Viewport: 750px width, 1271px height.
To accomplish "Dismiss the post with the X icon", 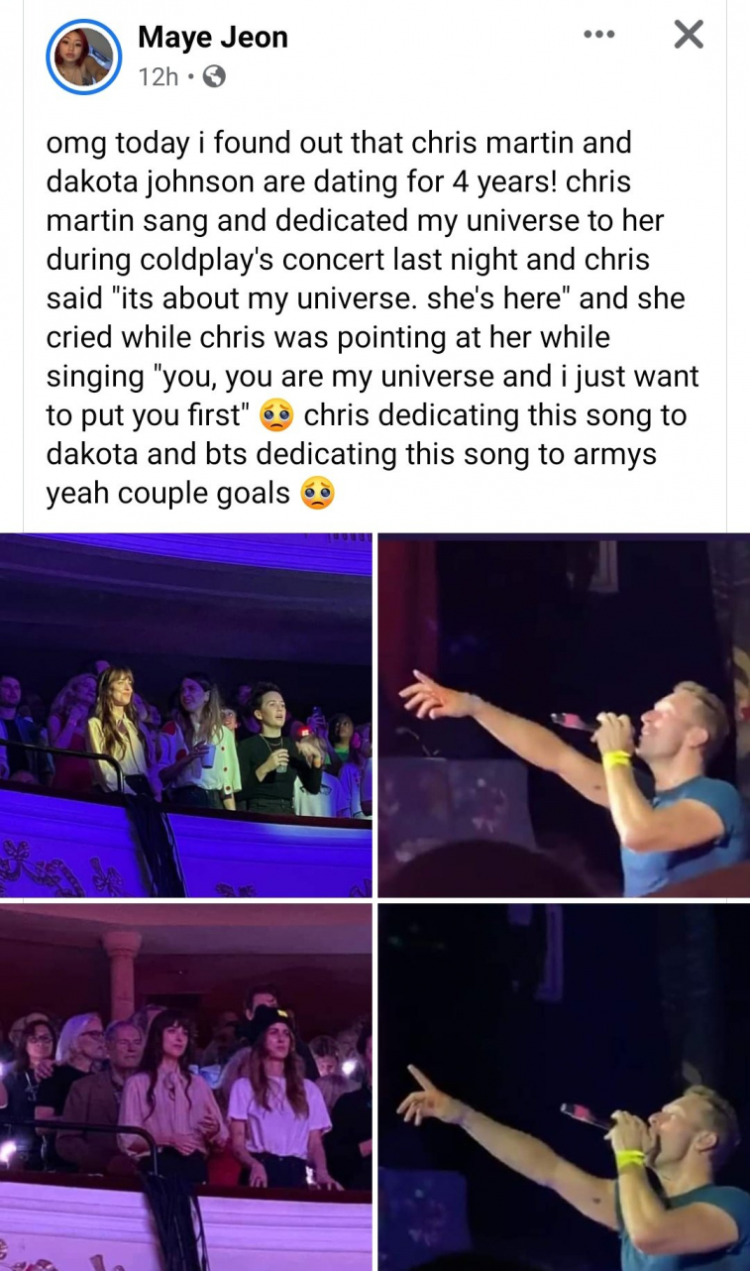I will (x=689, y=36).
